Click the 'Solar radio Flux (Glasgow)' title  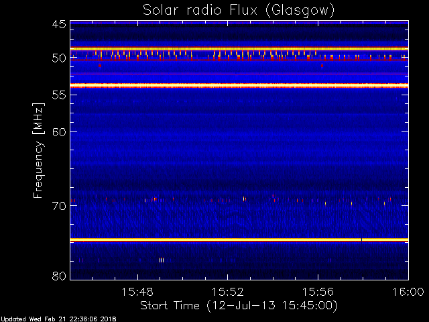click(239, 11)
